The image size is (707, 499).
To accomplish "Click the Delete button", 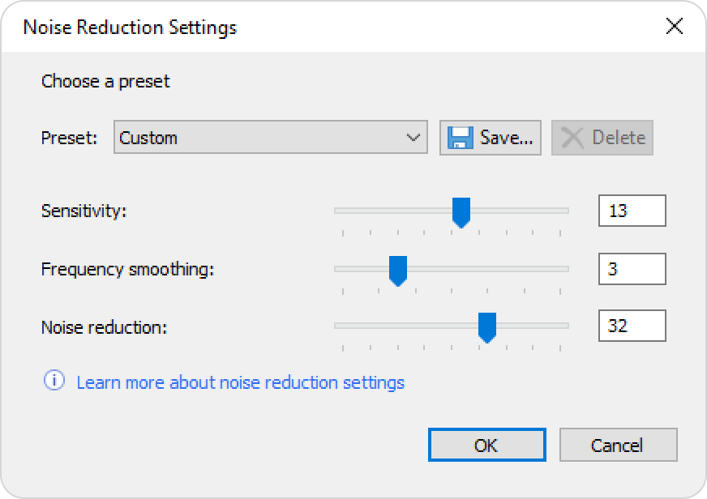I will [x=602, y=138].
